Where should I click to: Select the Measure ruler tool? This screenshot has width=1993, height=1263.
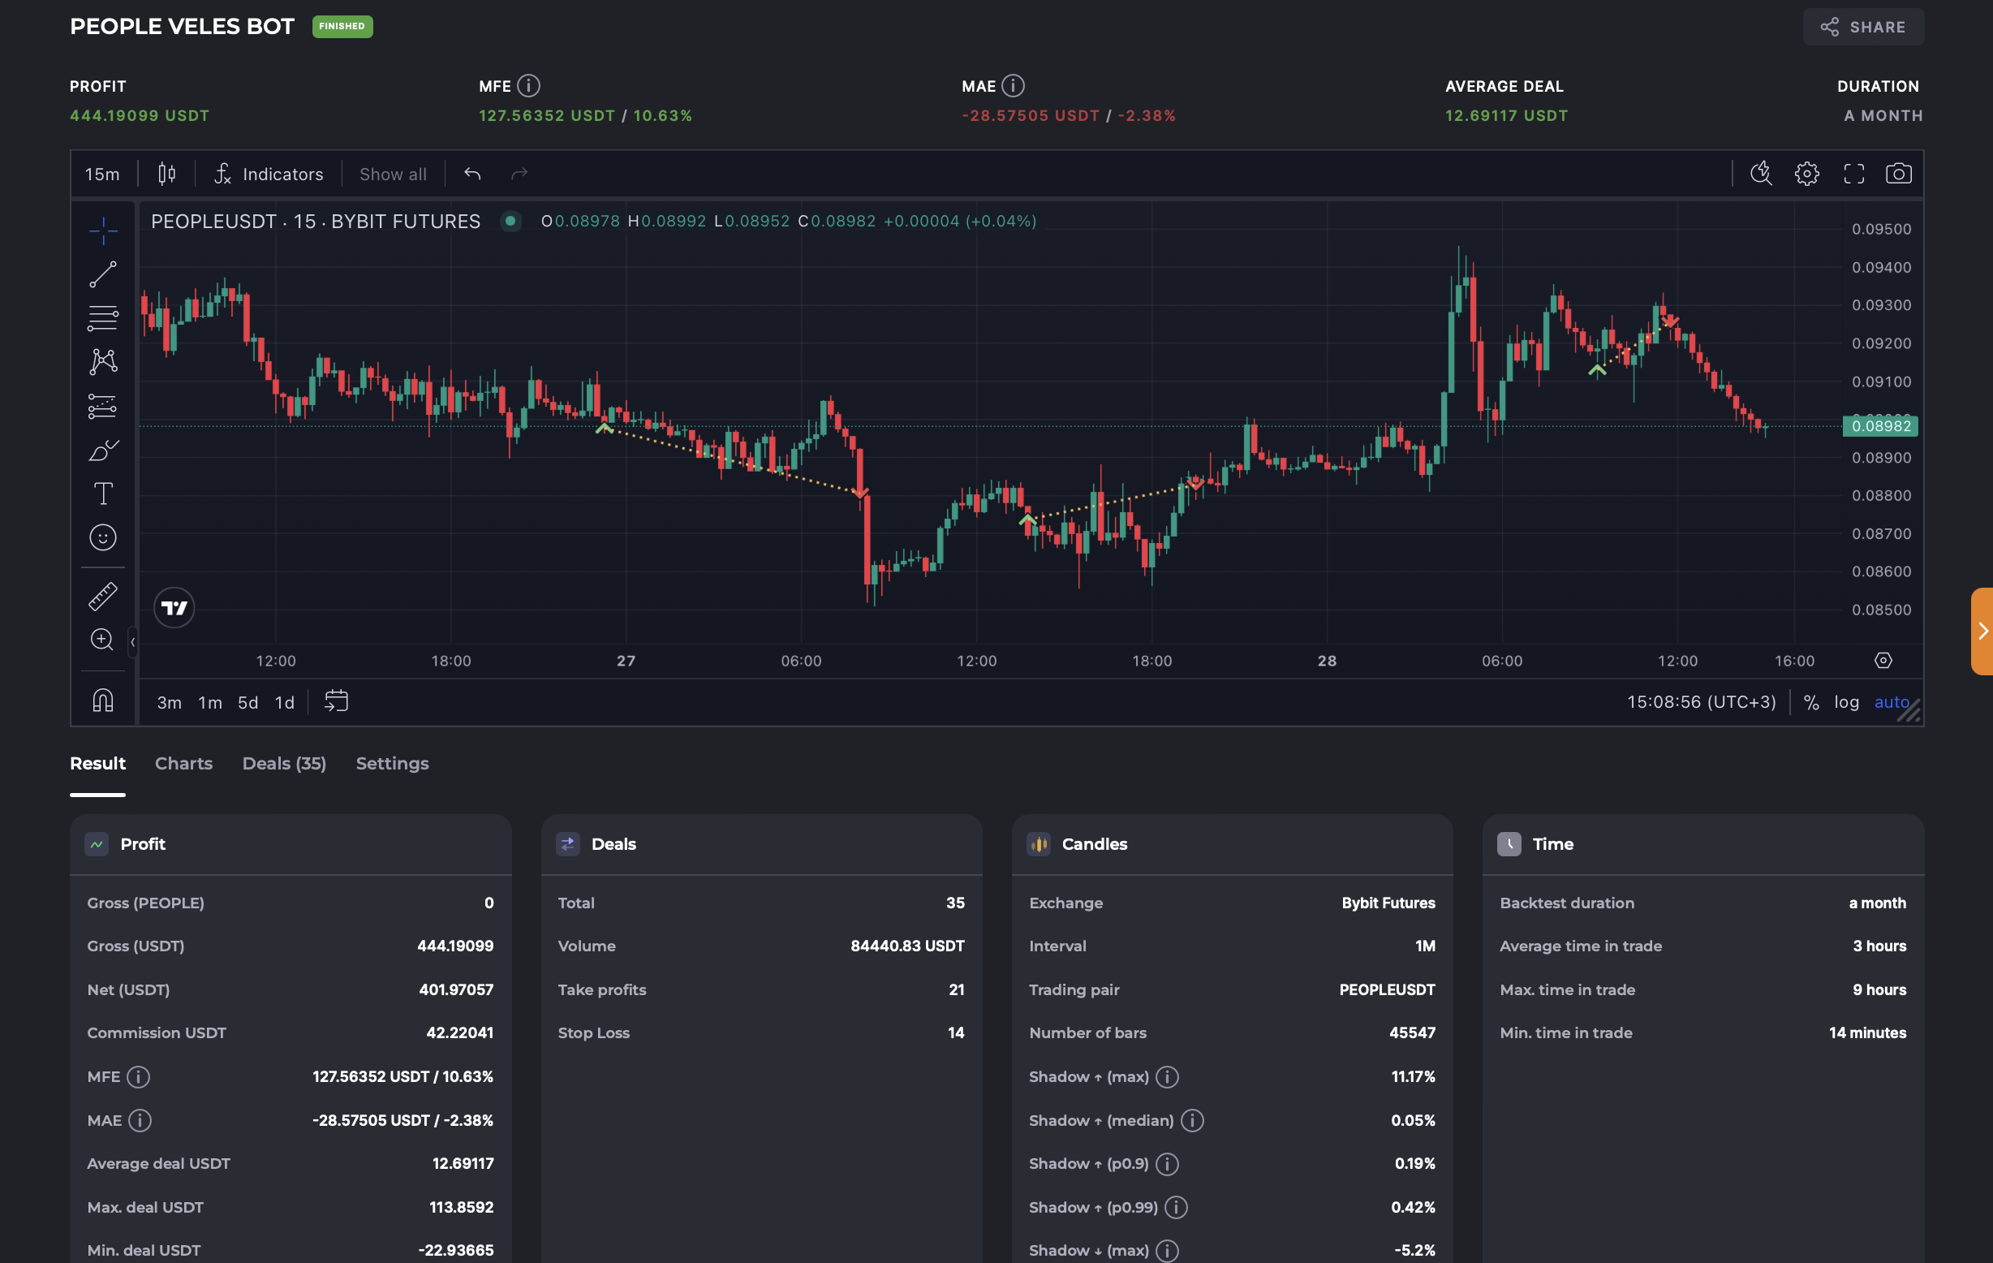coord(102,596)
